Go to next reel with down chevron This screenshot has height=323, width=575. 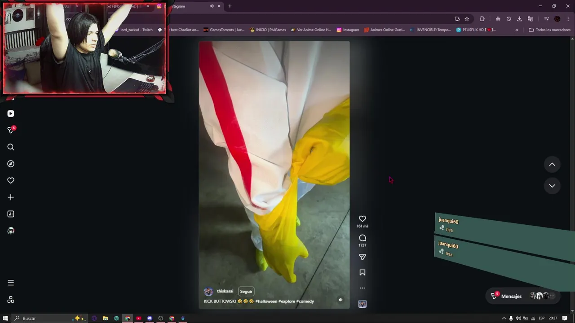552,186
